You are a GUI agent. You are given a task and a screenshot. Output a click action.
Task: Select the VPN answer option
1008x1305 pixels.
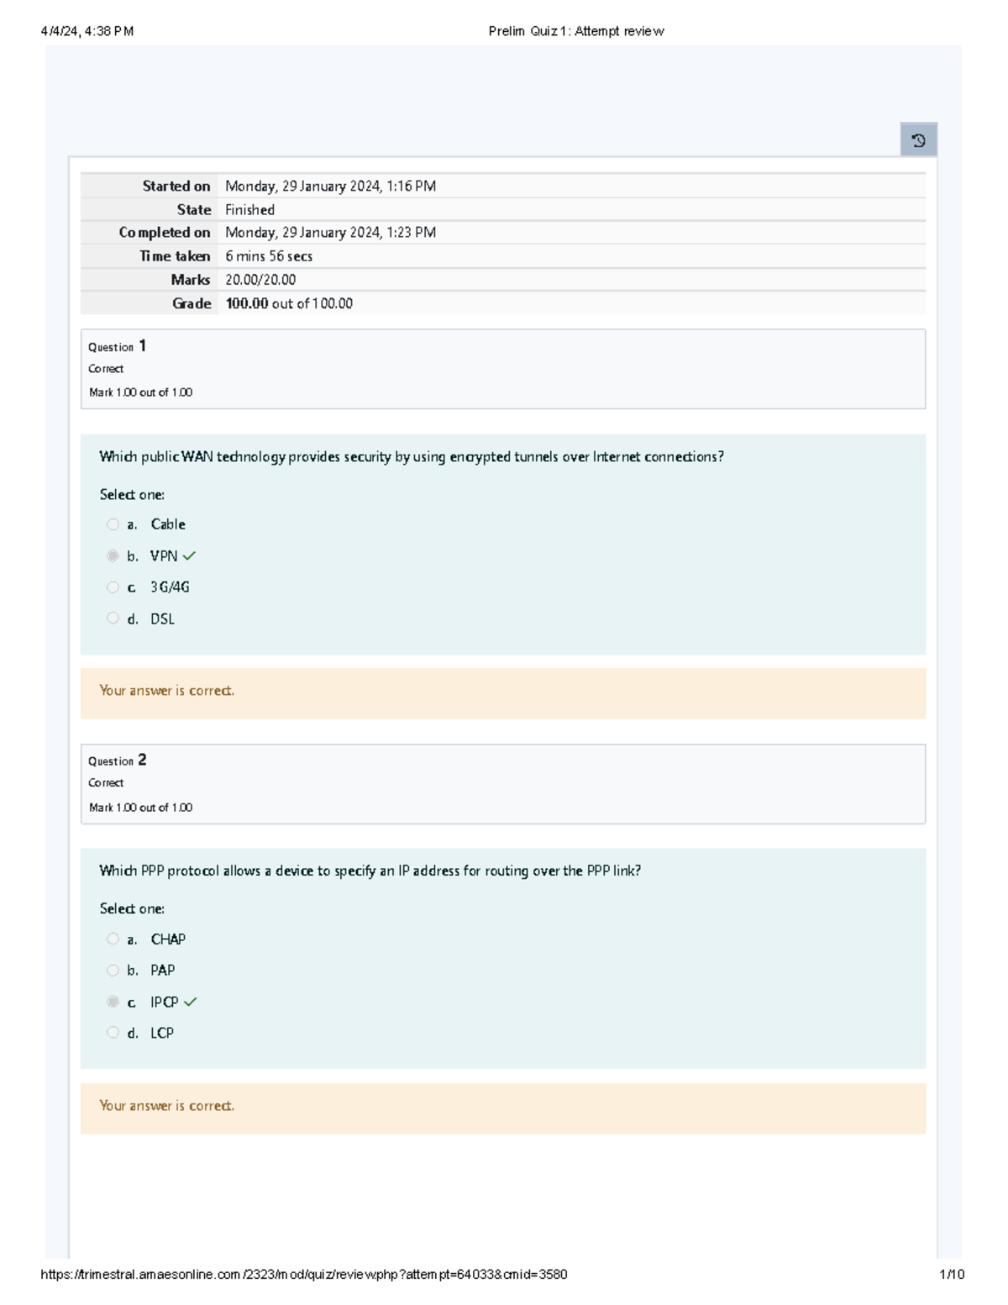pos(113,555)
